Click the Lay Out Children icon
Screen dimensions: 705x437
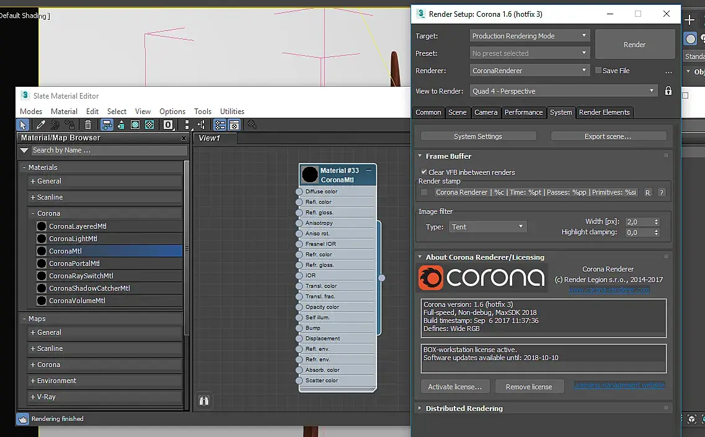tap(202, 125)
